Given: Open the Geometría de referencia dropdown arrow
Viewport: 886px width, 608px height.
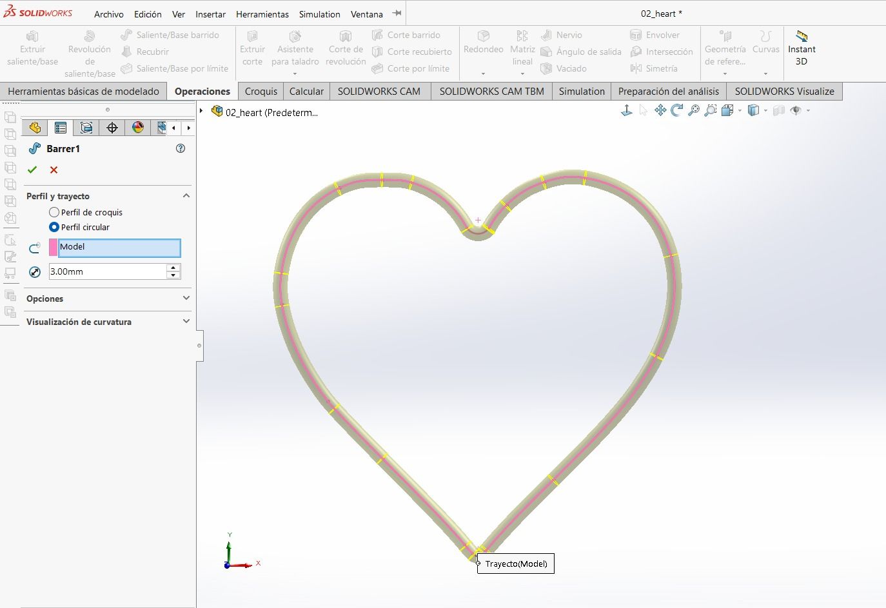Looking at the screenshot, I should 725,74.
